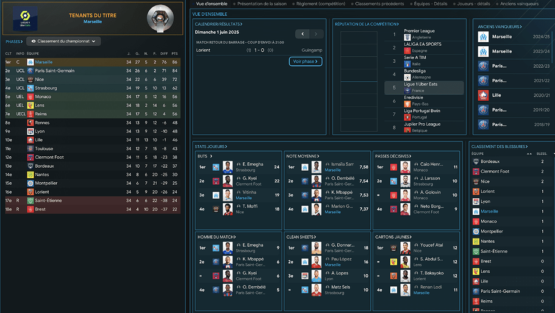Open G. Donnarumma in Clean sheets list
Viewport: 555px width, 313px height.
343,245
